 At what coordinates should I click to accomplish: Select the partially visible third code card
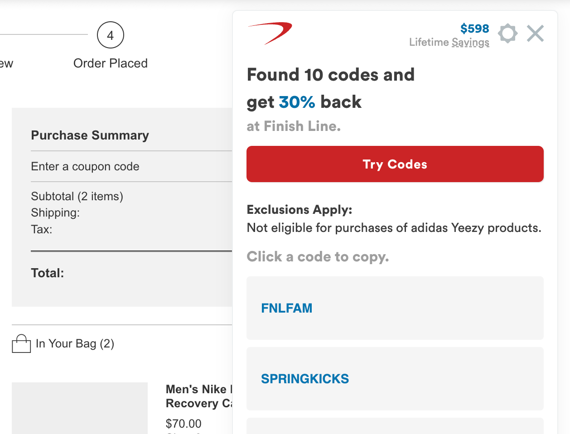coord(395,426)
